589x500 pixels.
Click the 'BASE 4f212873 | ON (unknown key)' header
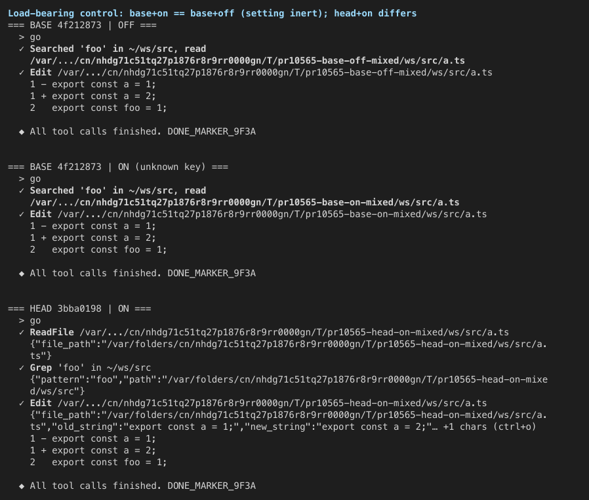(118, 167)
